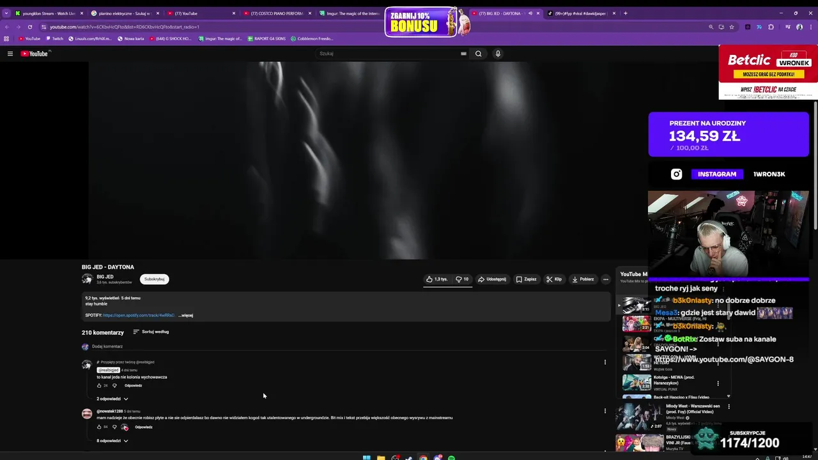Open the bookmarks apps grid icon
818x460 pixels.
6,38
